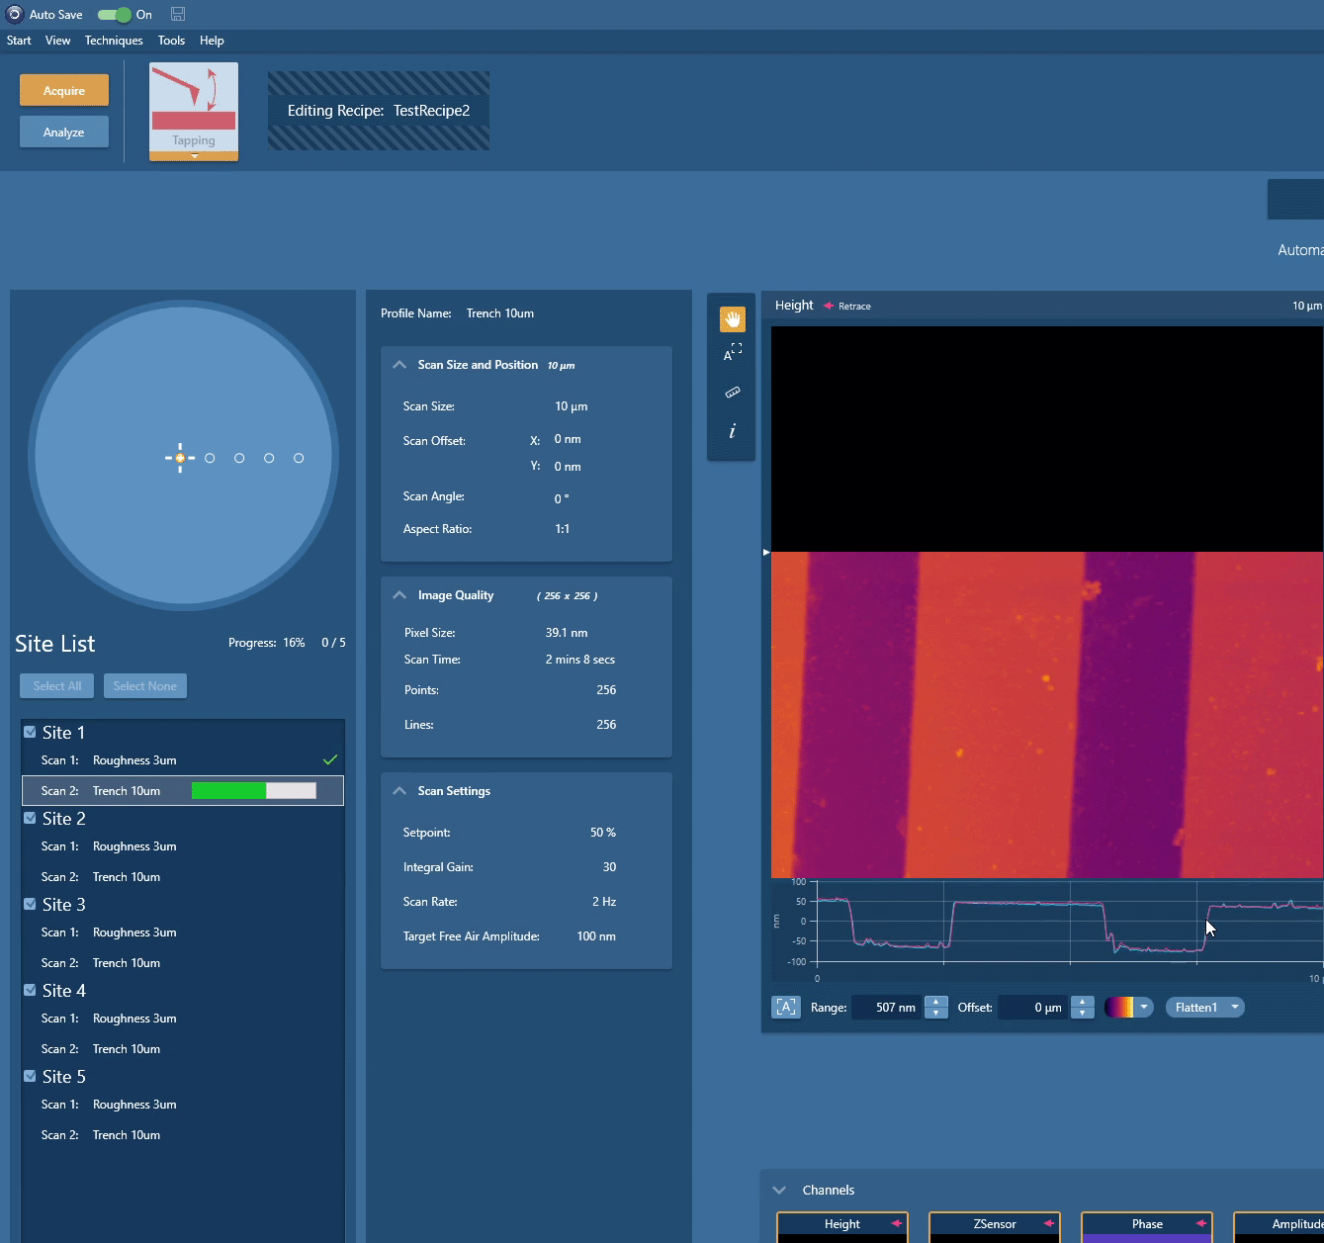The width and height of the screenshot is (1324, 1243).
Task: Click Select None in the Site List
Action: click(x=144, y=685)
